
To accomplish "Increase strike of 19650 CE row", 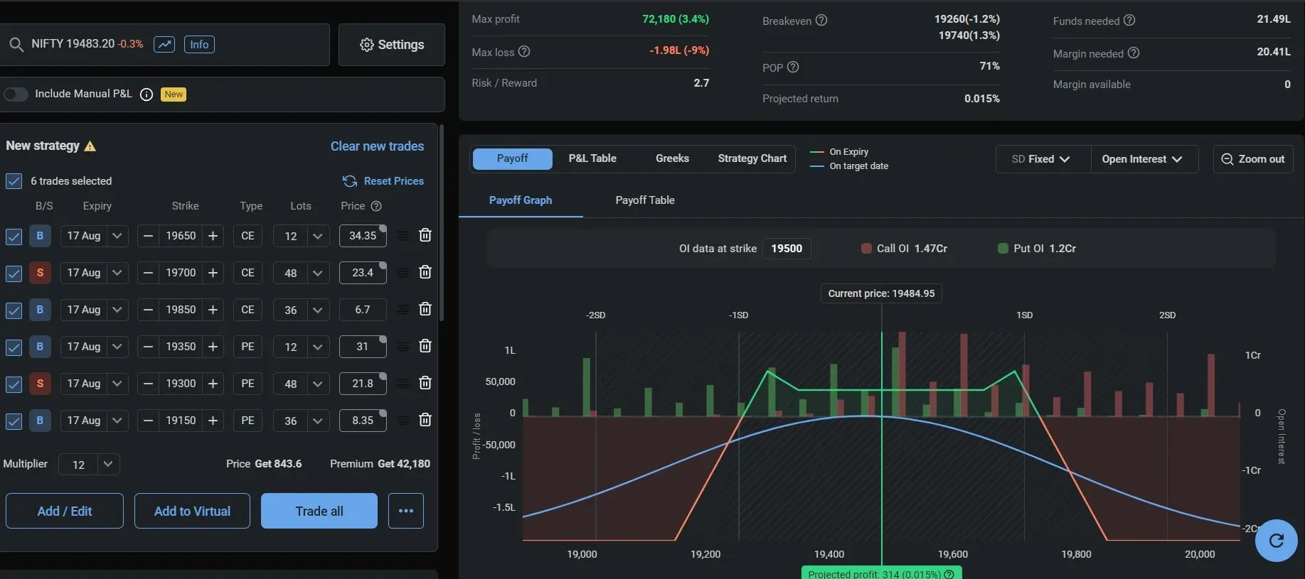I will pos(213,236).
